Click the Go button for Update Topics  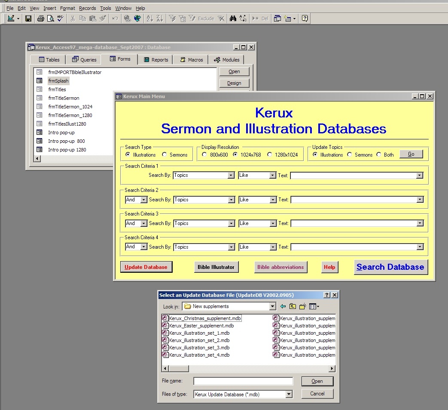click(x=411, y=154)
